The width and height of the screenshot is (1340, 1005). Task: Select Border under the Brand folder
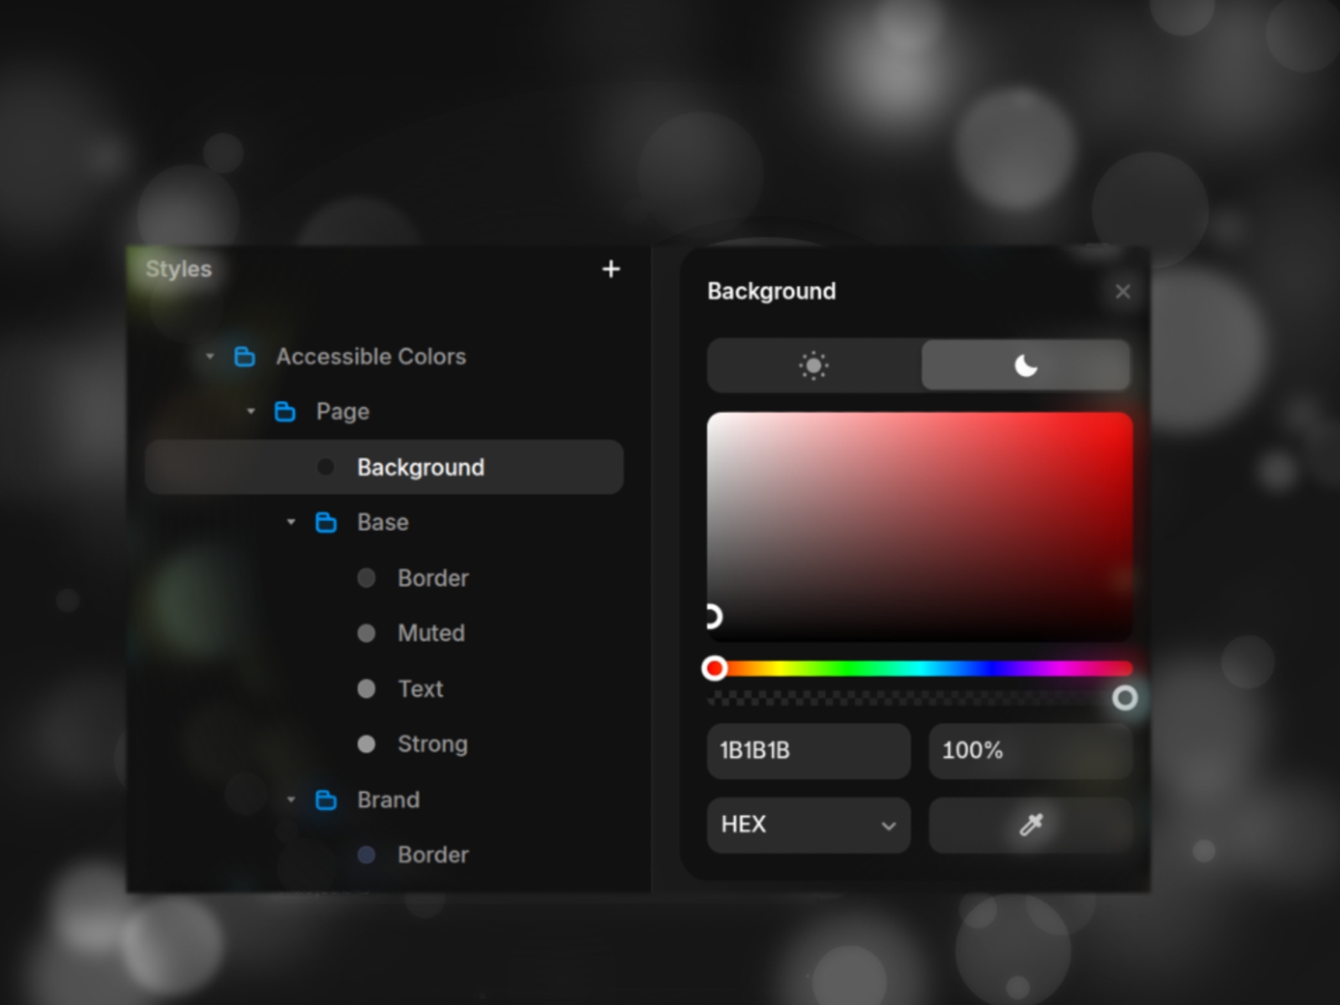coord(432,854)
